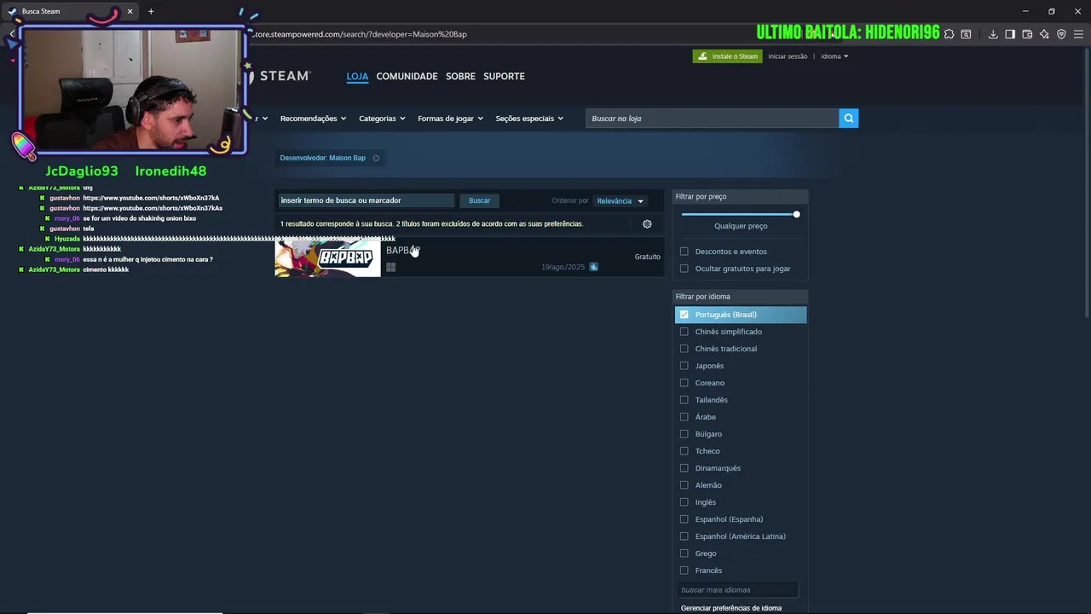Open browser extensions puzzle icon
This screenshot has height=614, width=1091.
[949, 34]
